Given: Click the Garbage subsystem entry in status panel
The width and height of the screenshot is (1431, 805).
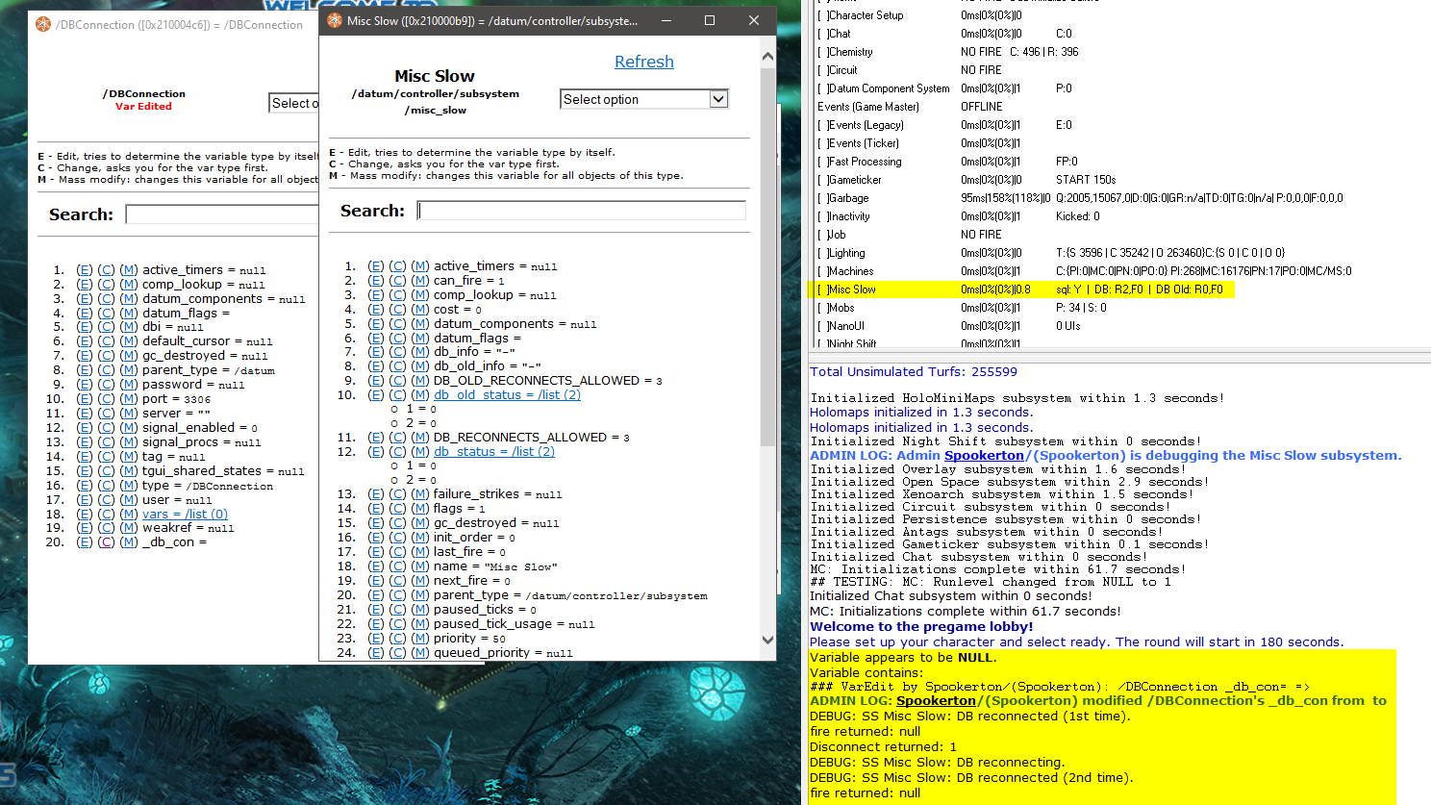Looking at the screenshot, I should coord(847,198).
